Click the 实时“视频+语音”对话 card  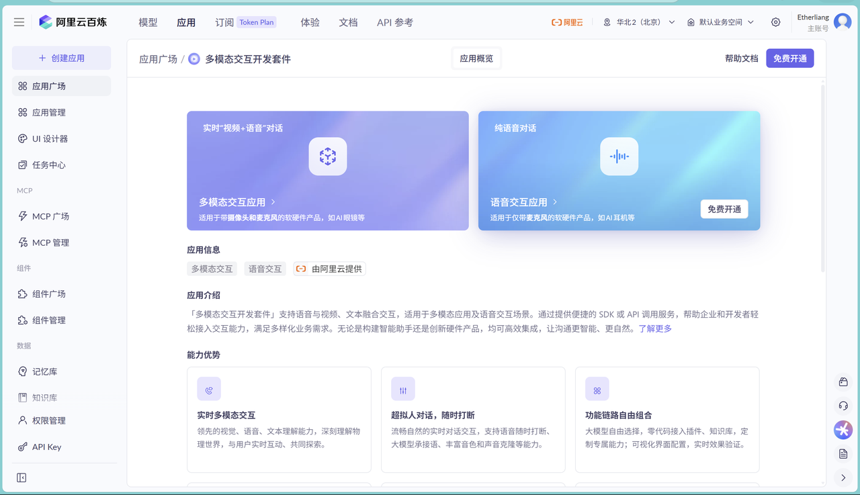[x=328, y=171]
